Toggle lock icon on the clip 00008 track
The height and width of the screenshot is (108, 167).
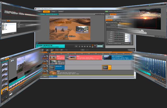pyautogui.click(x=45, y=71)
